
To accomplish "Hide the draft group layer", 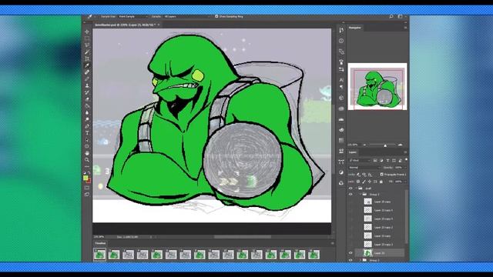I will (x=350, y=189).
